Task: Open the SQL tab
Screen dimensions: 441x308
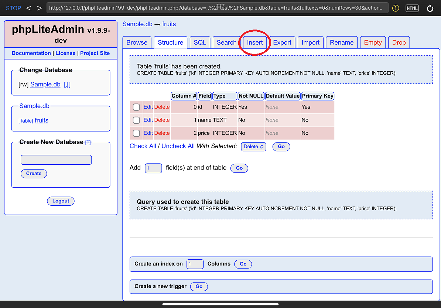Action: [200, 42]
